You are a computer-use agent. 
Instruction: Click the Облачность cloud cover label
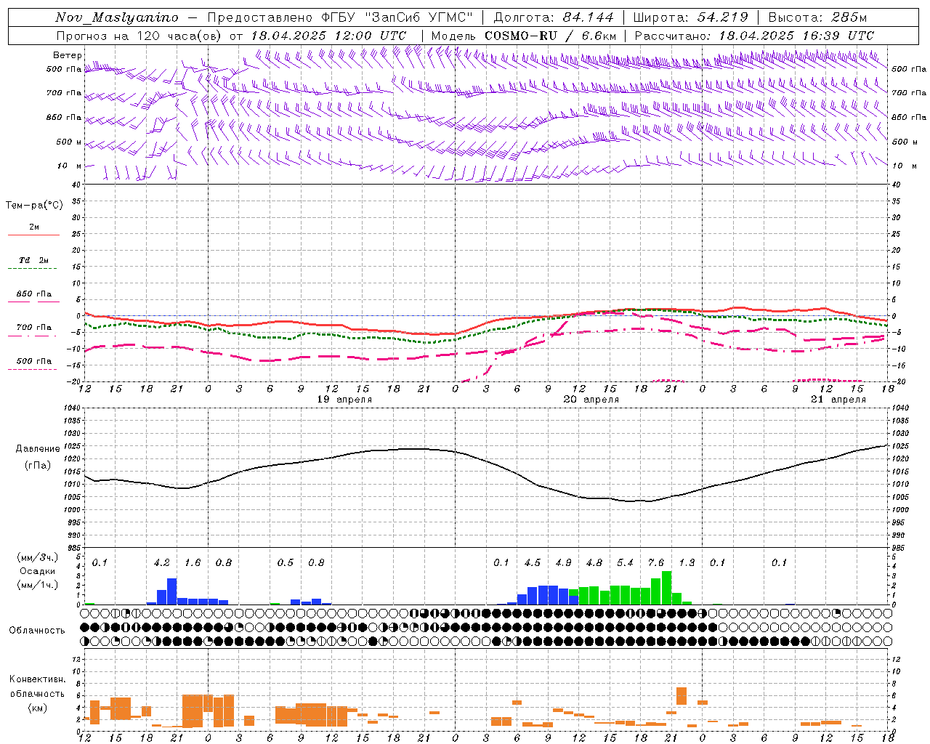pyautogui.click(x=37, y=630)
